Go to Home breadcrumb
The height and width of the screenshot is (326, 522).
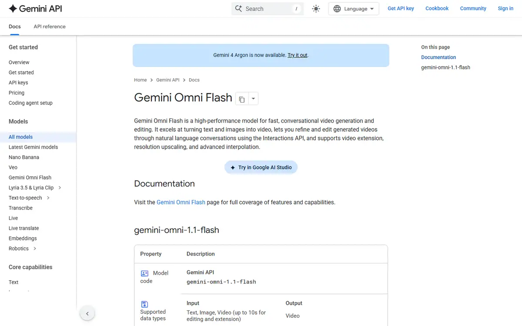pos(141,80)
